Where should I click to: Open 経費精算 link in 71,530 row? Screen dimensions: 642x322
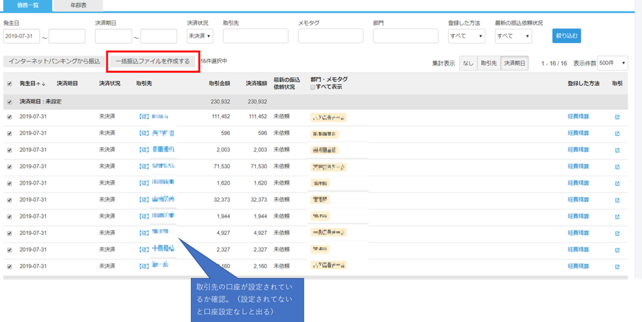point(578,167)
